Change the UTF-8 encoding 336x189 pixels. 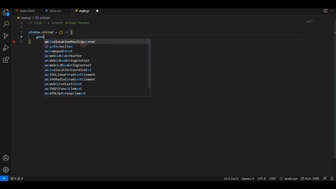261,178
